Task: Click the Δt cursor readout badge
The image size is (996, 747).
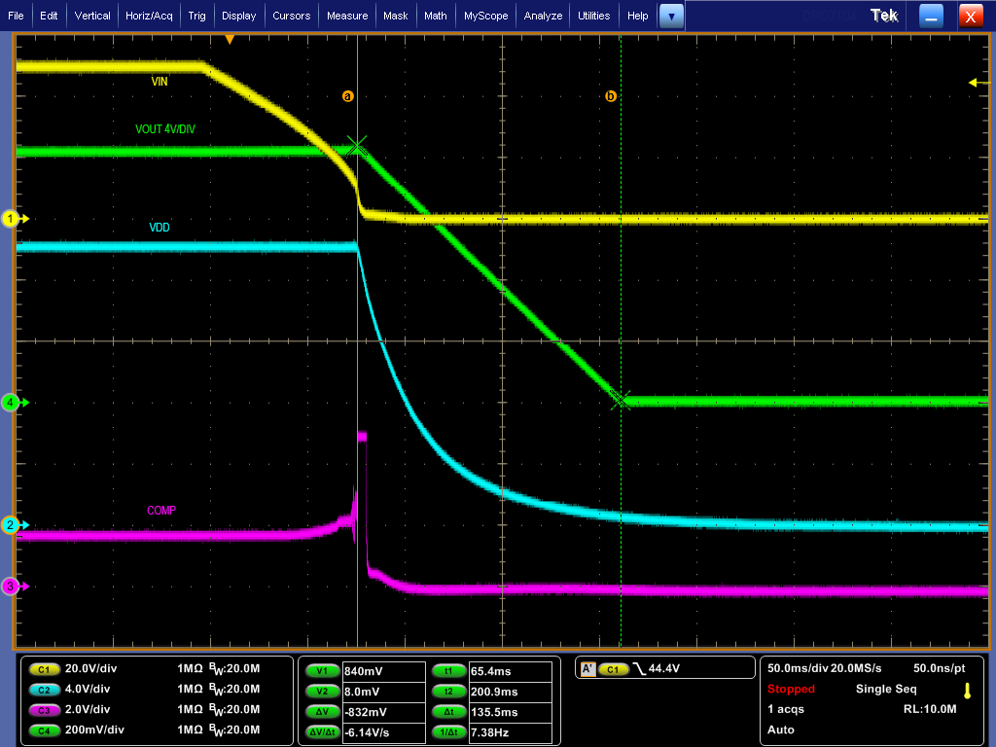Action: 448,711
